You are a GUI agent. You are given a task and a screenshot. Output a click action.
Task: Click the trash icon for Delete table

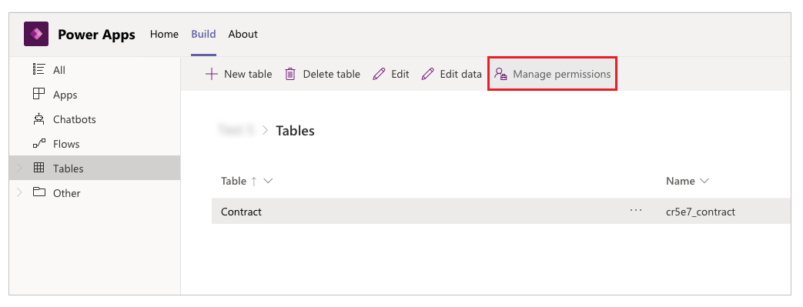[x=290, y=74]
